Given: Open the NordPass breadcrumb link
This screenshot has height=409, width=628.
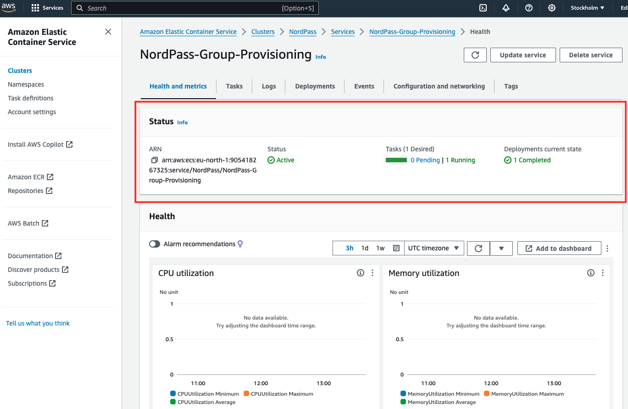Looking at the screenshot, I should click(x=303, y=32).
